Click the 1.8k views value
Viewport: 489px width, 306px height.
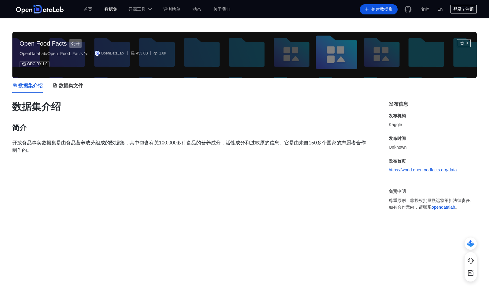point(163,53)
